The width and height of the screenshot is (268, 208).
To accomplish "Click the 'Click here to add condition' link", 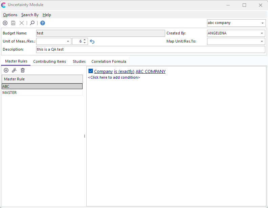I will 114,77.
